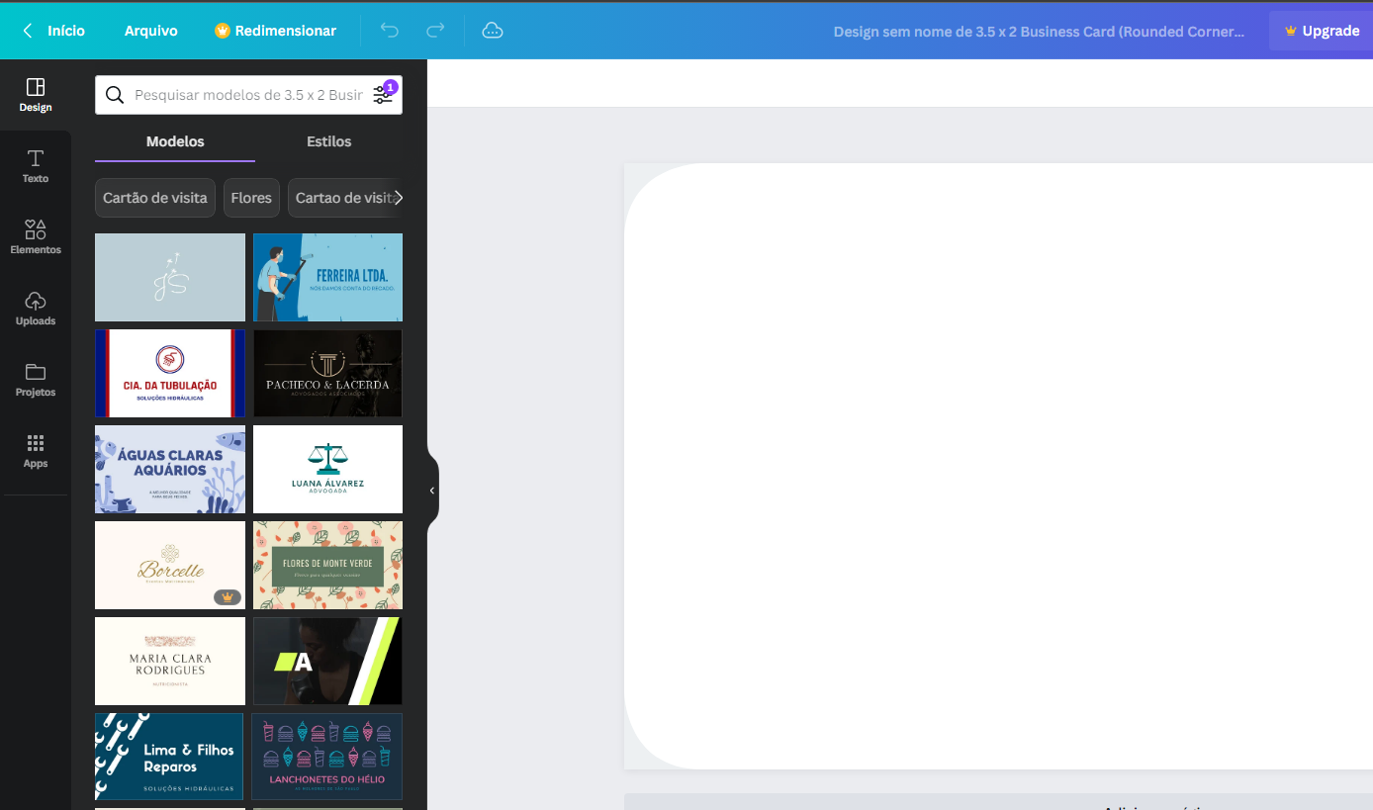Open the Uploads sidebar panel
Screen dimensions: 1373x810
36,309
